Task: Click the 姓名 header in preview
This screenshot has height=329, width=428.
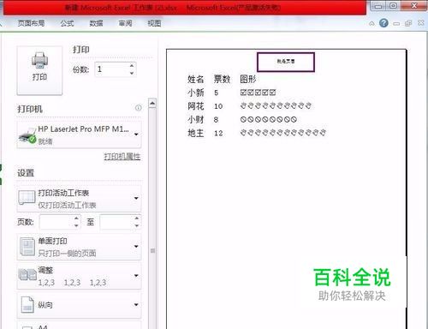Action: click(x=196, y=79)
